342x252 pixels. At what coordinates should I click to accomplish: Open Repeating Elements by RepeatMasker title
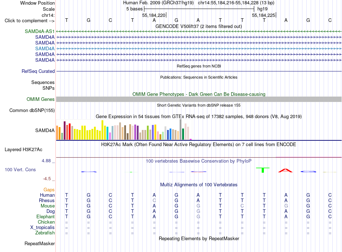tap(199, 238)
